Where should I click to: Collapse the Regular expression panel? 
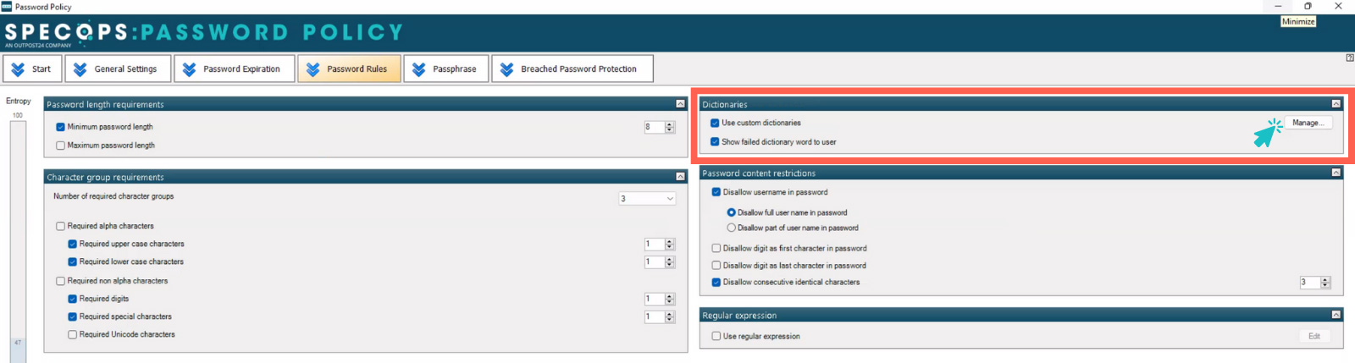tap(1336, 315)
